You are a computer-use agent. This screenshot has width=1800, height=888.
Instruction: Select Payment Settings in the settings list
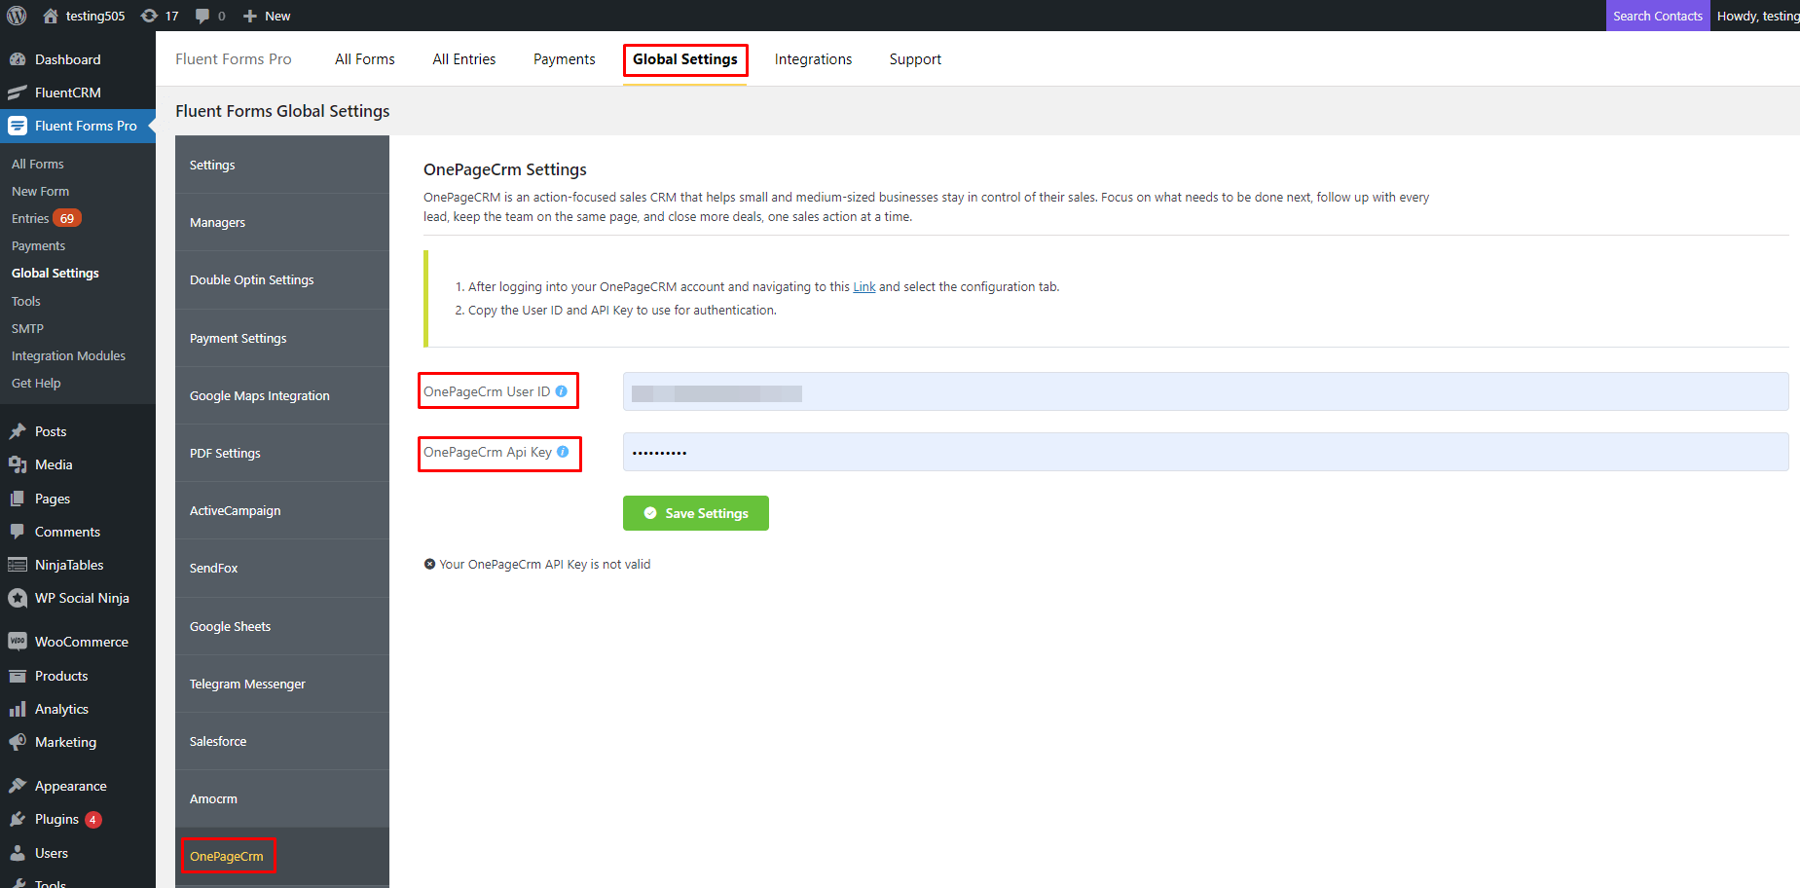[x=238, y=338]
